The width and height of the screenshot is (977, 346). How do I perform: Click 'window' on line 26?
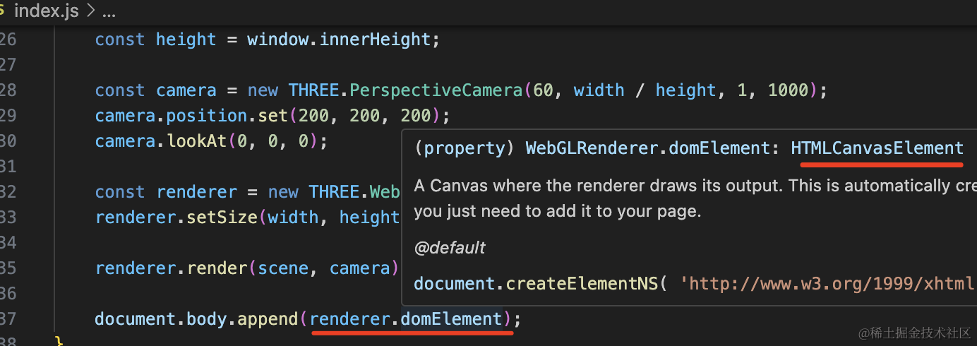pyautogui.click(x=277, y=40)
